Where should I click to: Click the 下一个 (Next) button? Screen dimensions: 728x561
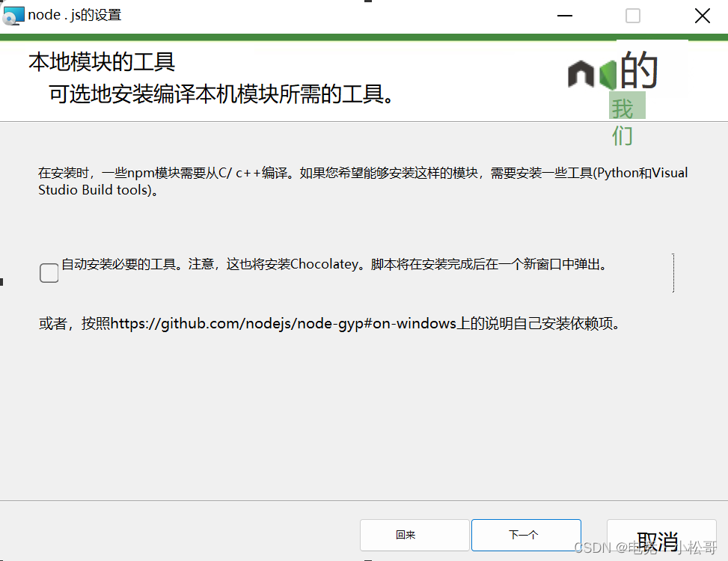point(526,535)
